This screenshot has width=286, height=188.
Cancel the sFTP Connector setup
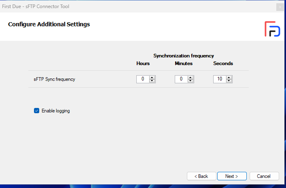pos(264,176)
